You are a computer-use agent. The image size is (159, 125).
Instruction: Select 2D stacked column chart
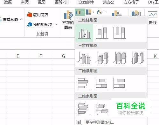point(102,33)
